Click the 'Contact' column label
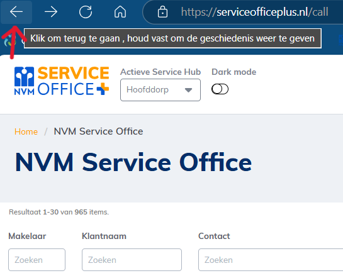This screenshot has width=343, height=278. [x=214, y=236]
